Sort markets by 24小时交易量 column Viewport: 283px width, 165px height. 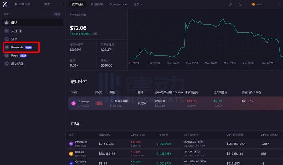pyautogui.click(x=235, y=135)
